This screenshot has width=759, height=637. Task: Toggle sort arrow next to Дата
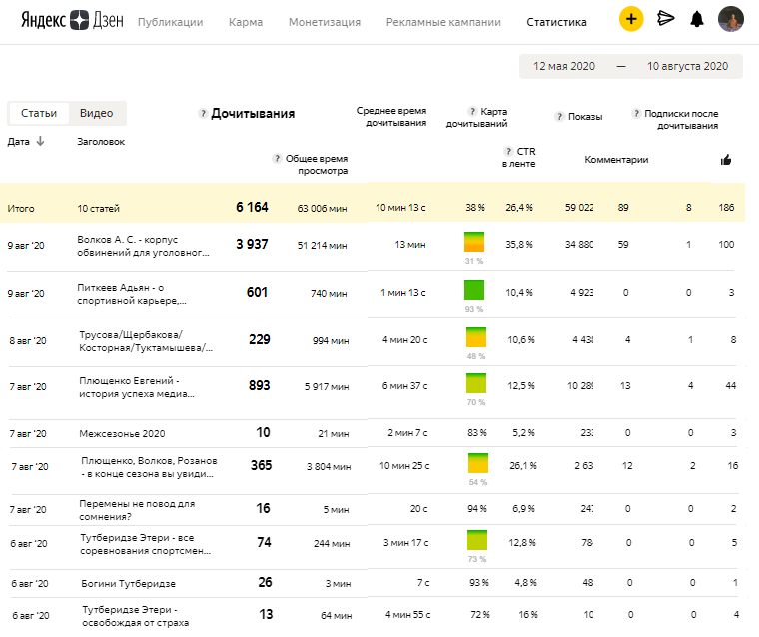(x=41, y=141)
